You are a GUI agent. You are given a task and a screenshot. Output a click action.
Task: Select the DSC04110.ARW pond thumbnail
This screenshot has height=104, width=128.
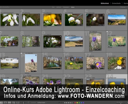(x=52, y=63)
